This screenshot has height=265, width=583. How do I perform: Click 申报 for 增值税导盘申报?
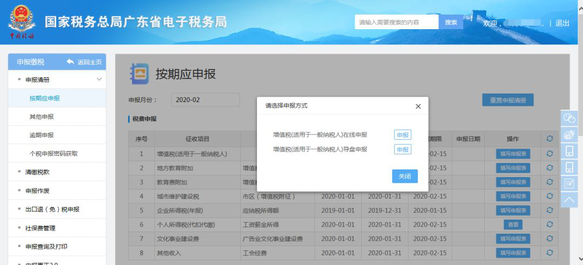[x=403, y=150]
